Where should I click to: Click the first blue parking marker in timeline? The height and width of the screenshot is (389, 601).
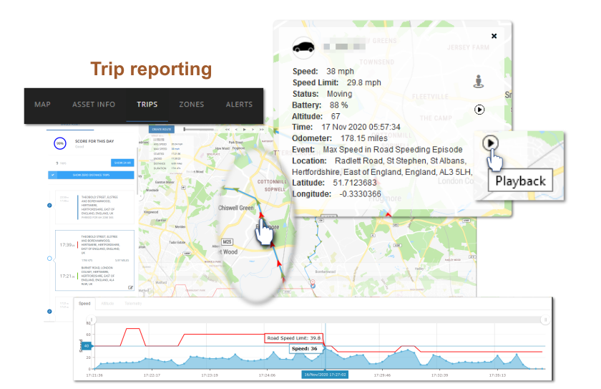click(x=49, y=205)
